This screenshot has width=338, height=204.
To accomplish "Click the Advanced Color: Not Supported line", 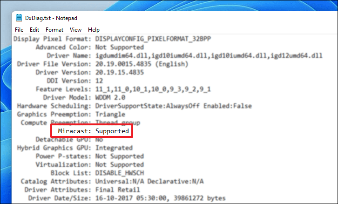I will [x=90, y=48].
